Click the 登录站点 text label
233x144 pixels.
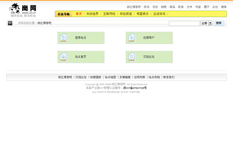click(80, 38)
